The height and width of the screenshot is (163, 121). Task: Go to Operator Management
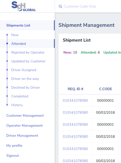[x=24, y=126]
